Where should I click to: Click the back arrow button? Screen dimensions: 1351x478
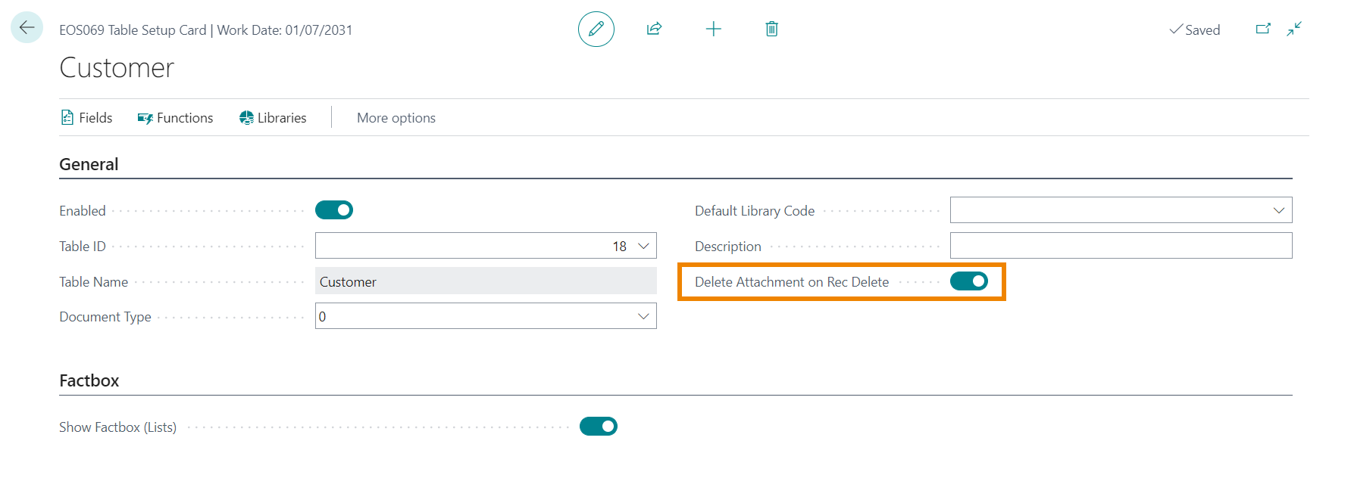pyautogui.click(x=27, y=28)
